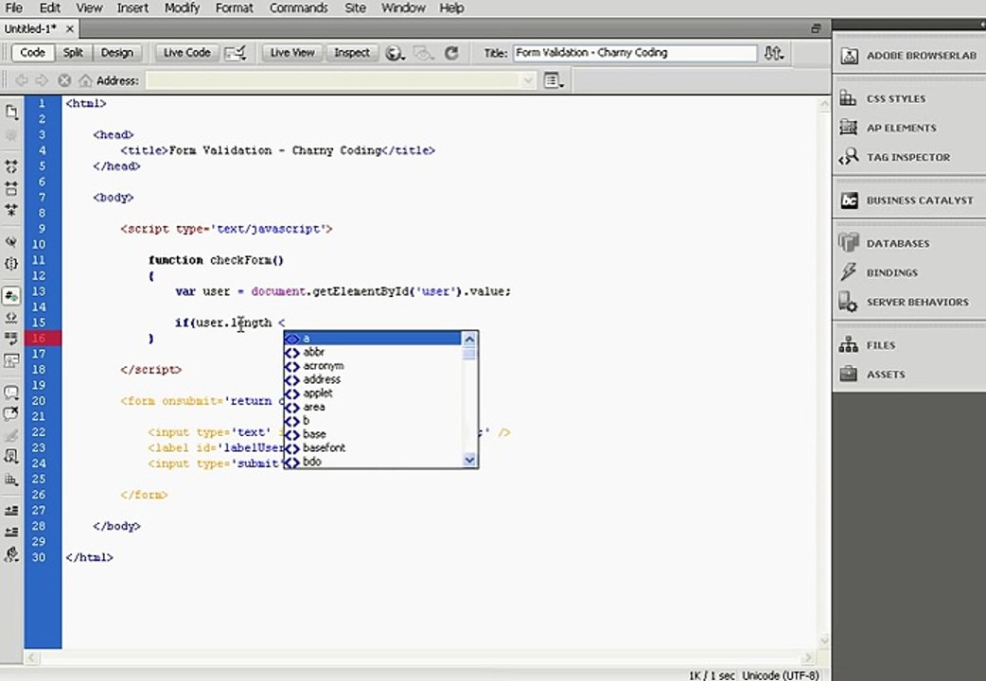Open the Site menu
986x681 pixels.
pyautogui.click(x=355, y=9)
